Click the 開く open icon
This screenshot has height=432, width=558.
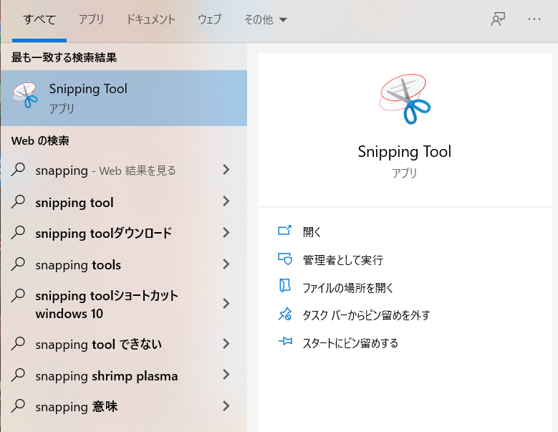tap(285, 231)
